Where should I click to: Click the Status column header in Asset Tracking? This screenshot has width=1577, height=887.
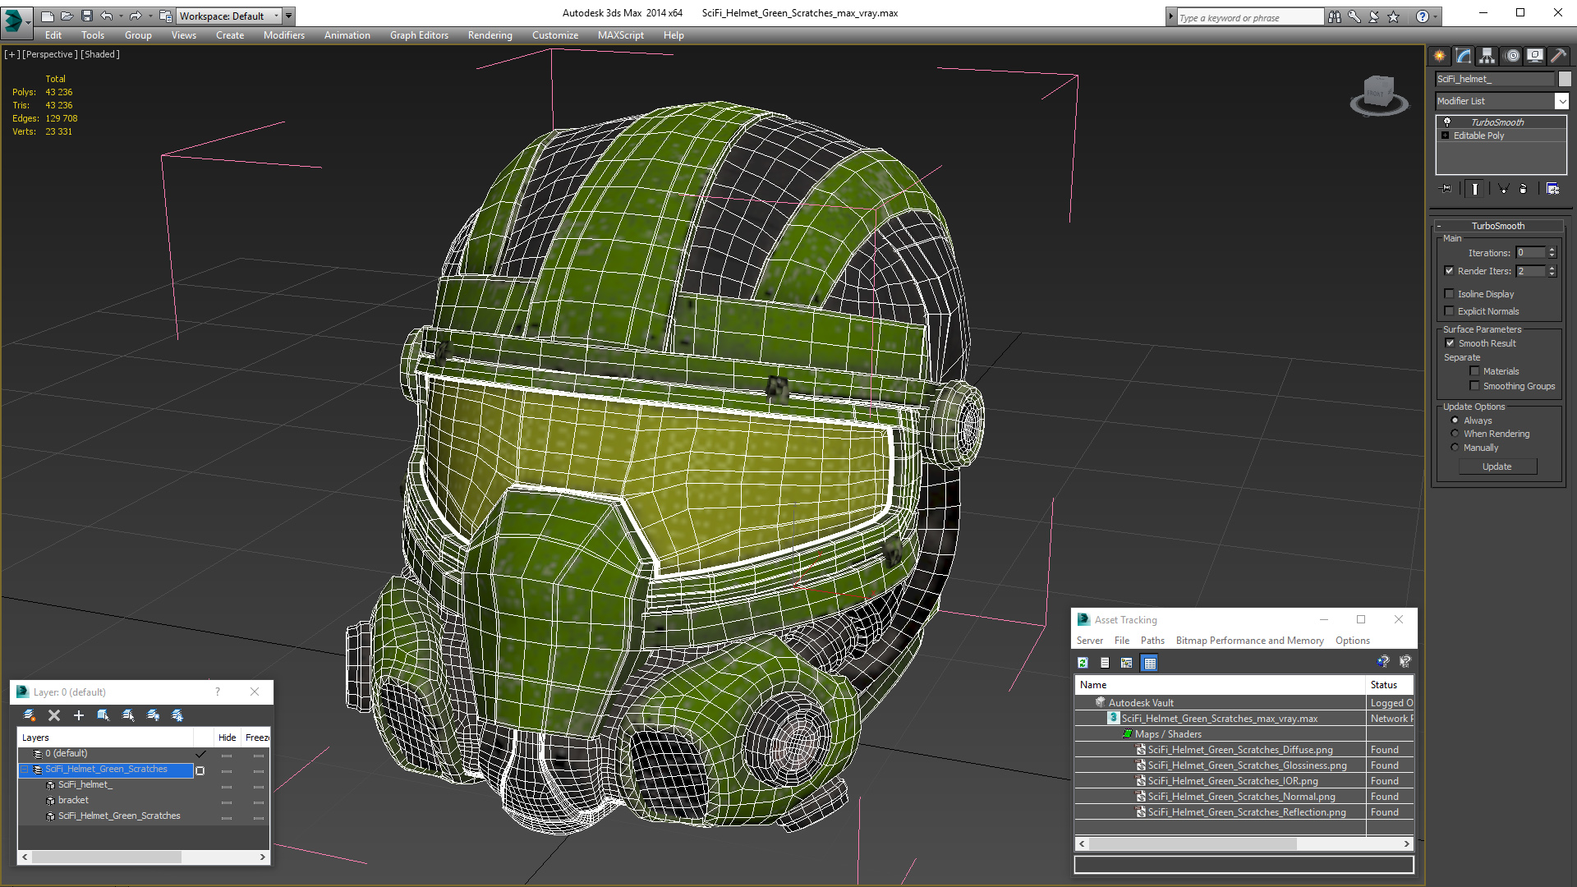tap(1389, 685)
